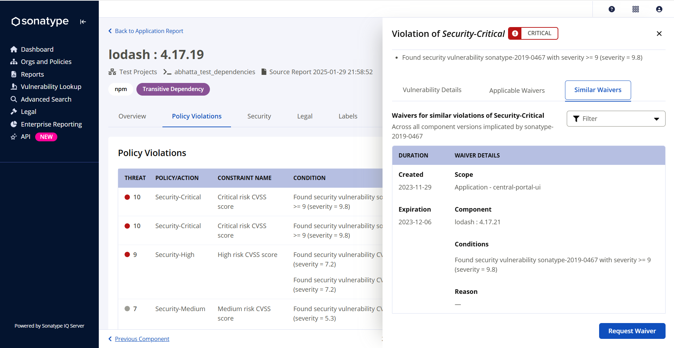Select Security-High violation row
The height and width of the screenshot is (348, 674).
[250, 272]
